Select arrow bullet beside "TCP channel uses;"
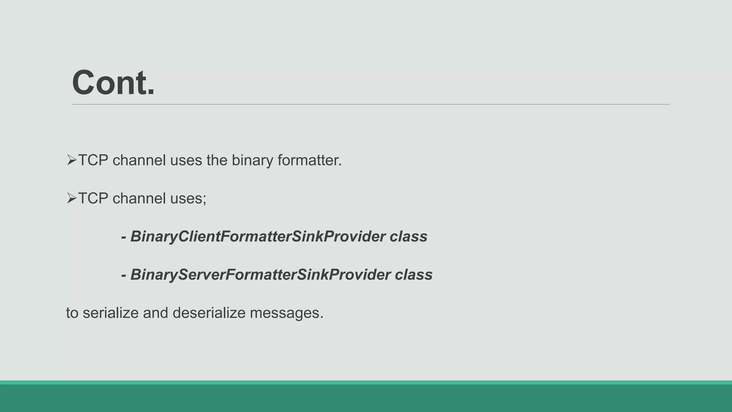 pos(71,198)
